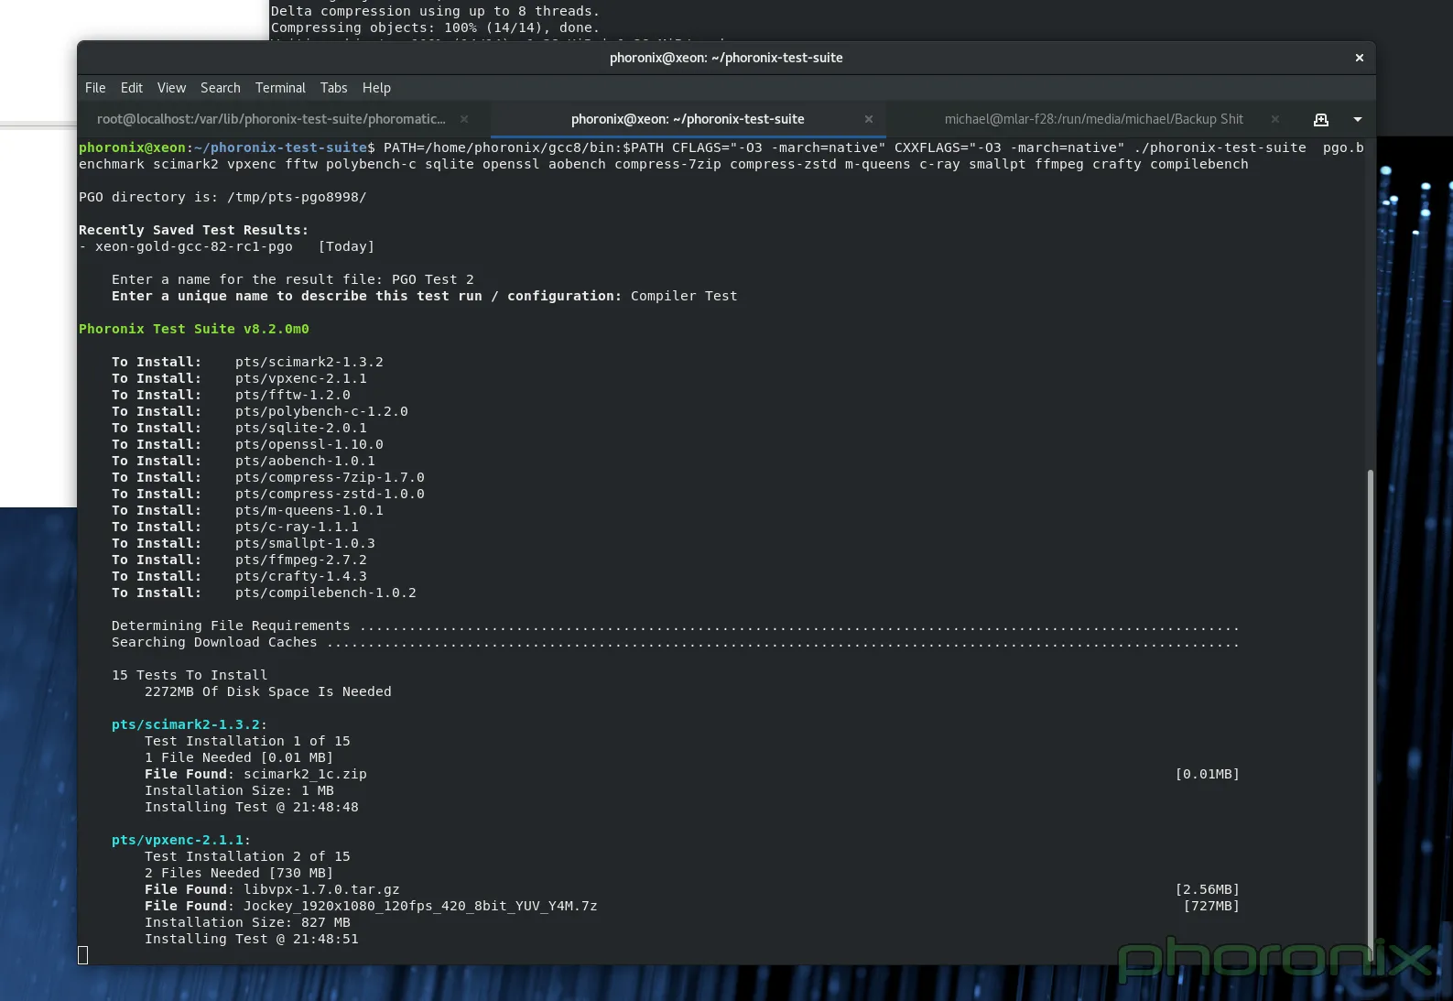Click the '[2.56MB]' size value

[1208, 889]
